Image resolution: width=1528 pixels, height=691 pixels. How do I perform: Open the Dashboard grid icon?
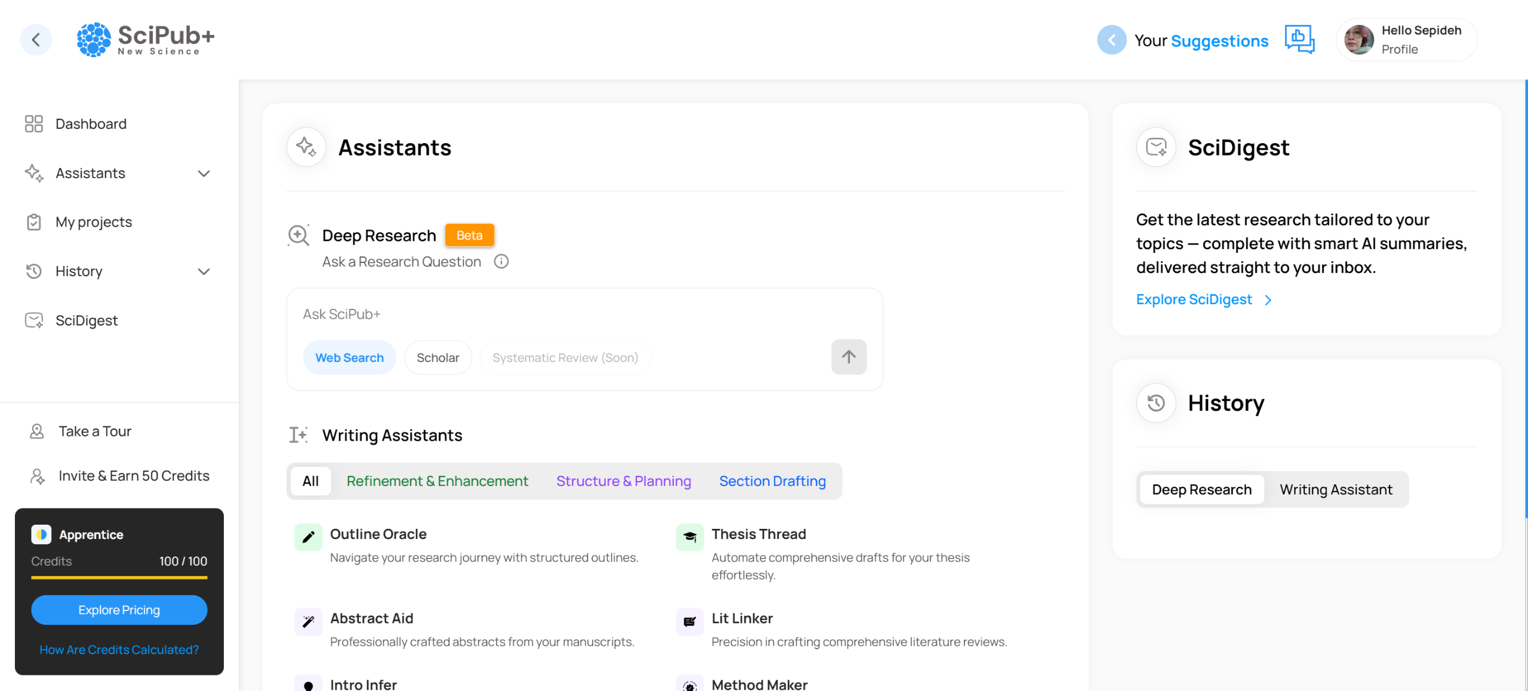tap(34, 123)
